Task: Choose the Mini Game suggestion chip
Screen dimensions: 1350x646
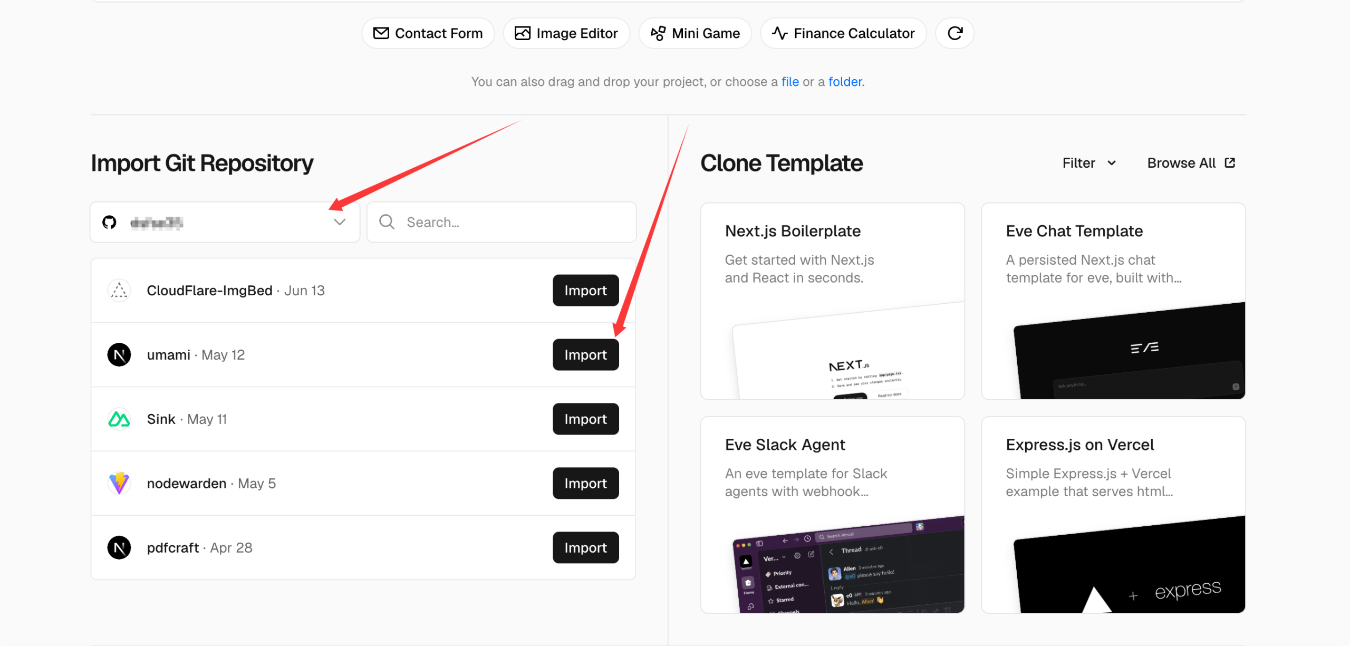Action: point(695,33)
